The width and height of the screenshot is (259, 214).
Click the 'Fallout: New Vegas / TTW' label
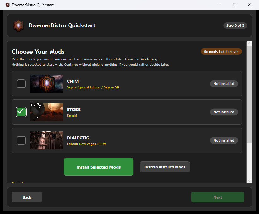pyautogui.click(x=87, y=144)
